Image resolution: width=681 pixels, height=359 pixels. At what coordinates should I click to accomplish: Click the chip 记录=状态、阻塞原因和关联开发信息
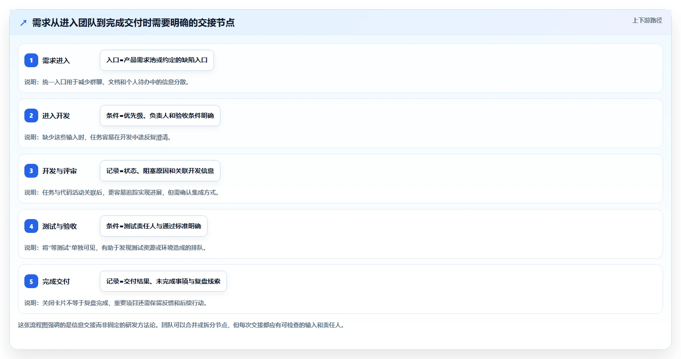pos(160,171)
